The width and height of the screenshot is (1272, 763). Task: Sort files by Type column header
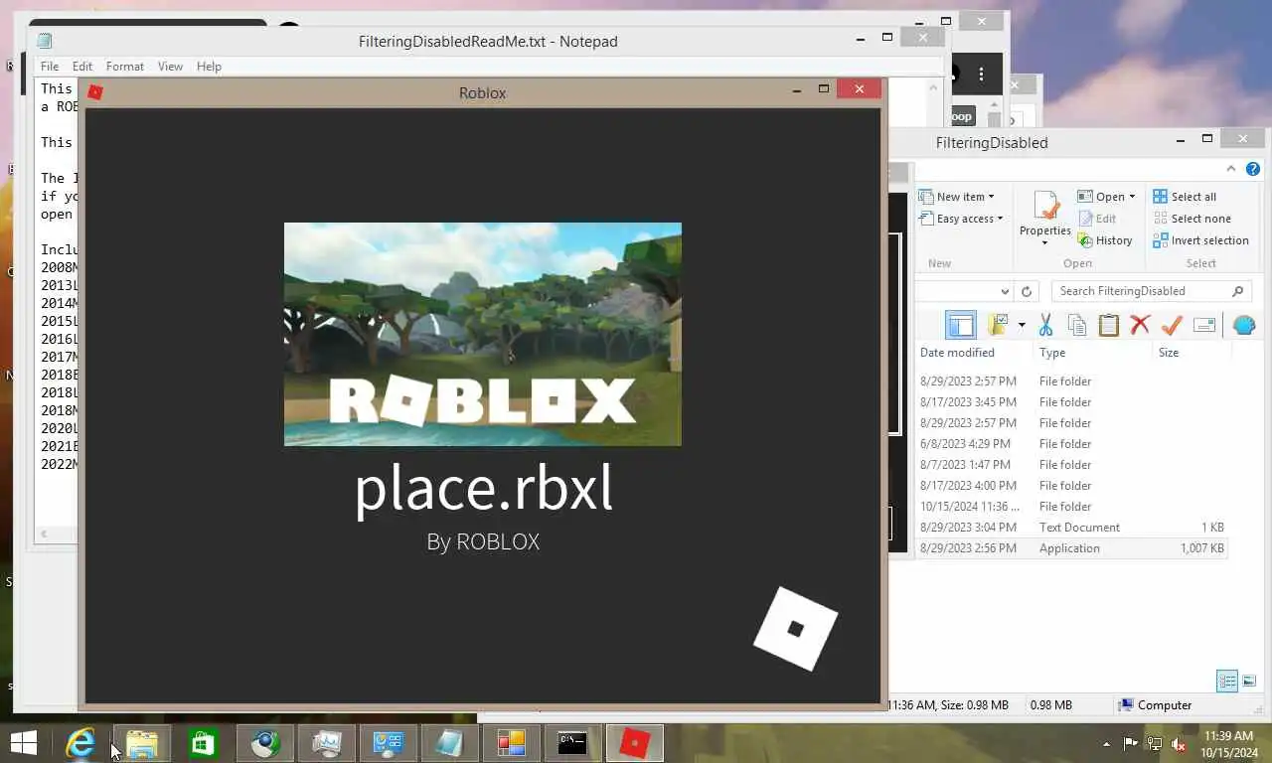click(1052, 353)
